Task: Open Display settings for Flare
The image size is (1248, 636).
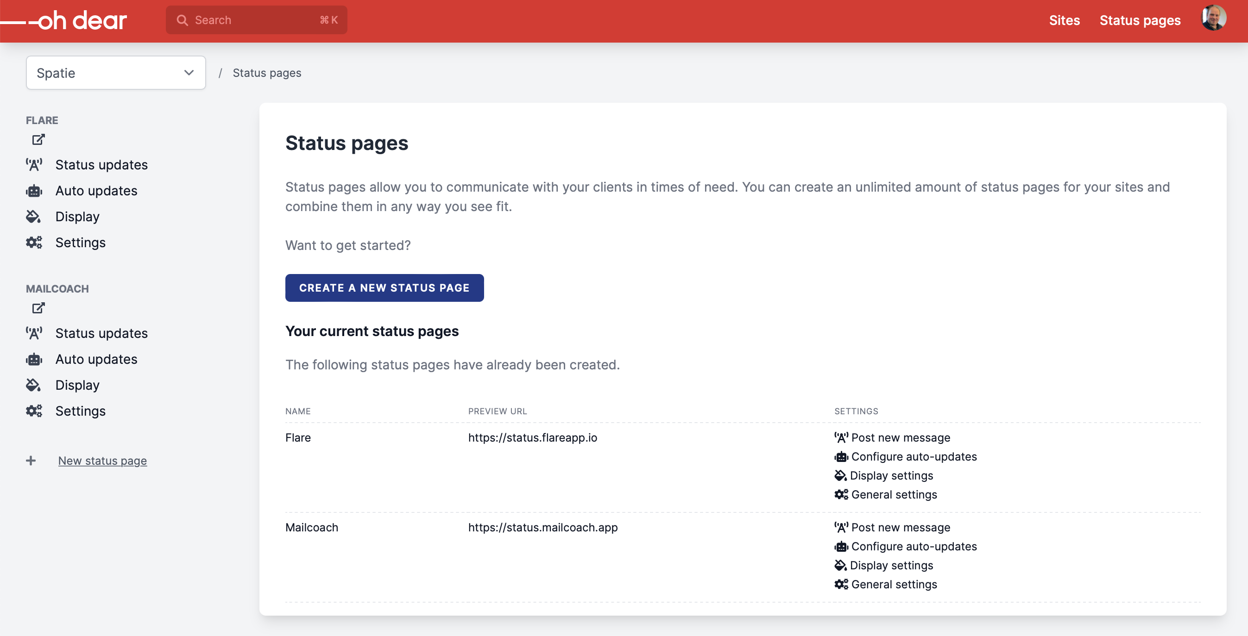Action: tap(891, 475)
